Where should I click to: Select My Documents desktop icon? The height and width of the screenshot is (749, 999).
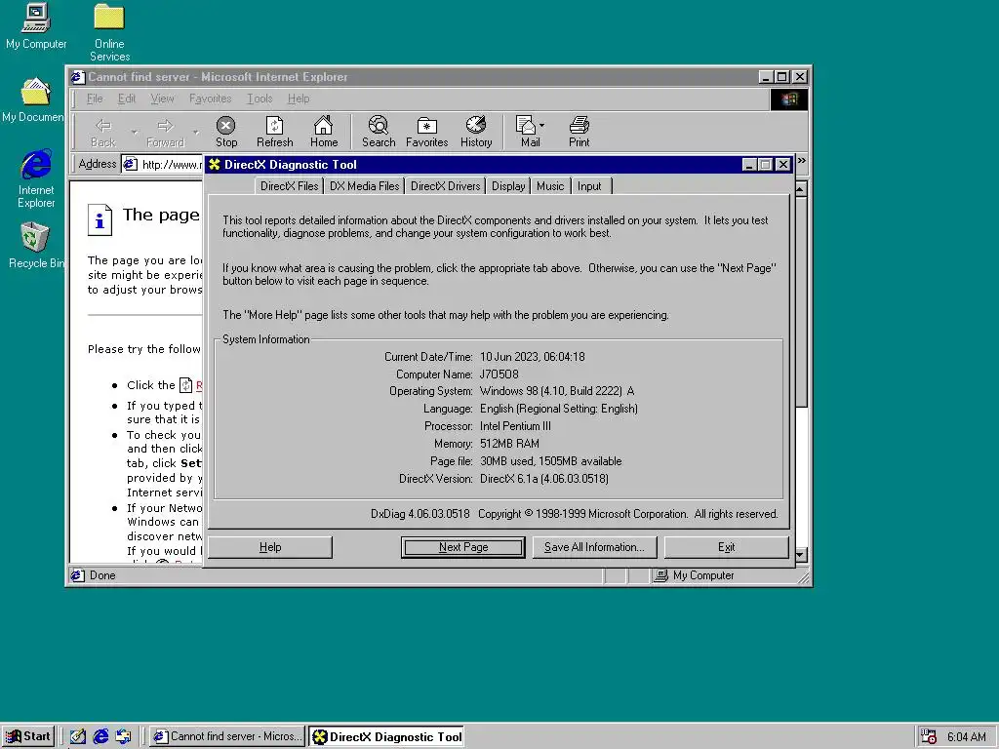tap(34, 100)
